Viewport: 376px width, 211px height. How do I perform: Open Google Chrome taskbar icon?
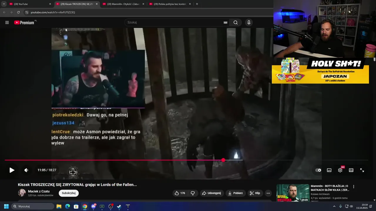[x=85, y=206]
